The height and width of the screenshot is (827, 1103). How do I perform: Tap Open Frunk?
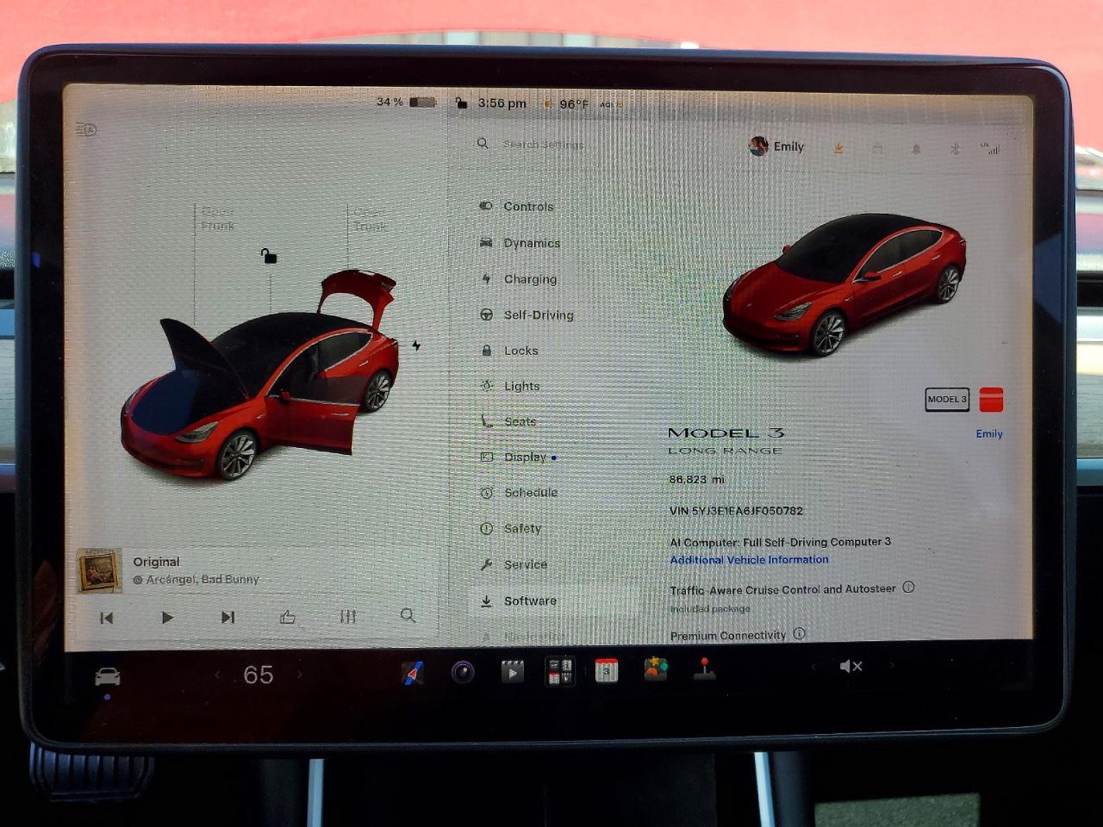pyautogui.click(x=217, y=218)
